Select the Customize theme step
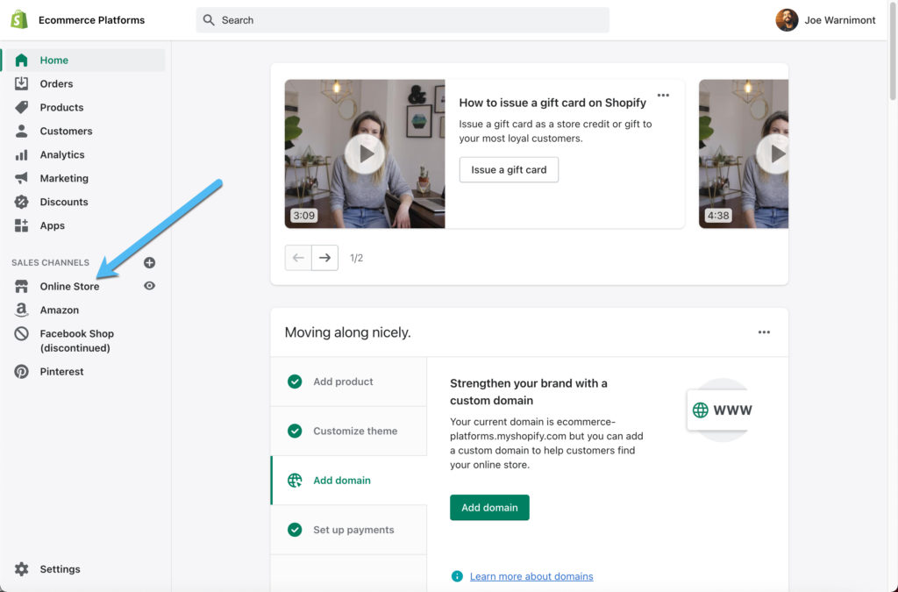Viewport: 898px width, 592px height. coord(354,432)
